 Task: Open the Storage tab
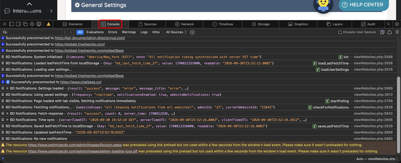(x=261, y=24)
